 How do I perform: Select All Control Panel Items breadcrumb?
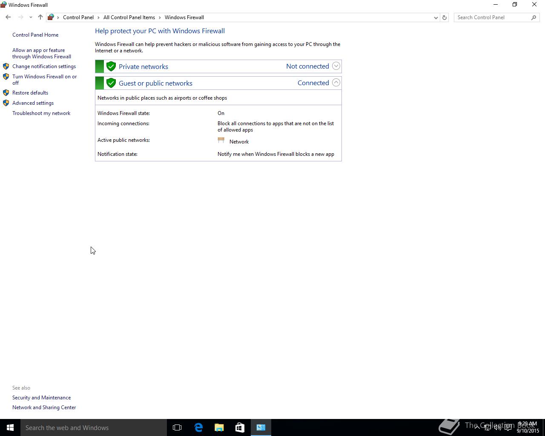[129, 17]
